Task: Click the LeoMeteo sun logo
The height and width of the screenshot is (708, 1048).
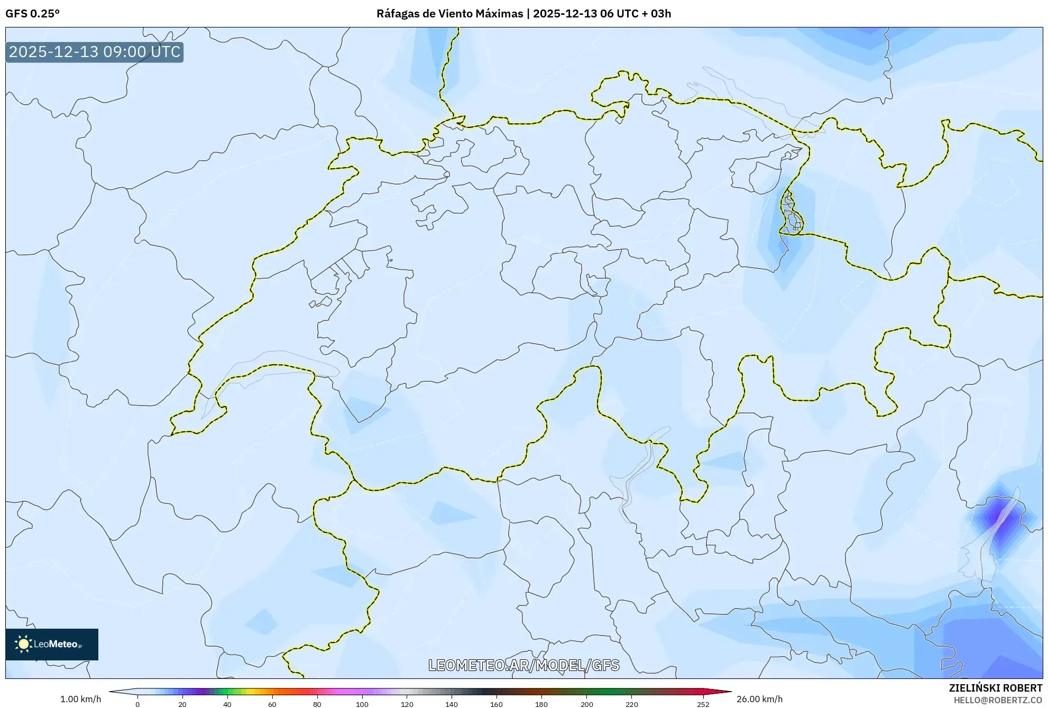Action: pos(23,645)
